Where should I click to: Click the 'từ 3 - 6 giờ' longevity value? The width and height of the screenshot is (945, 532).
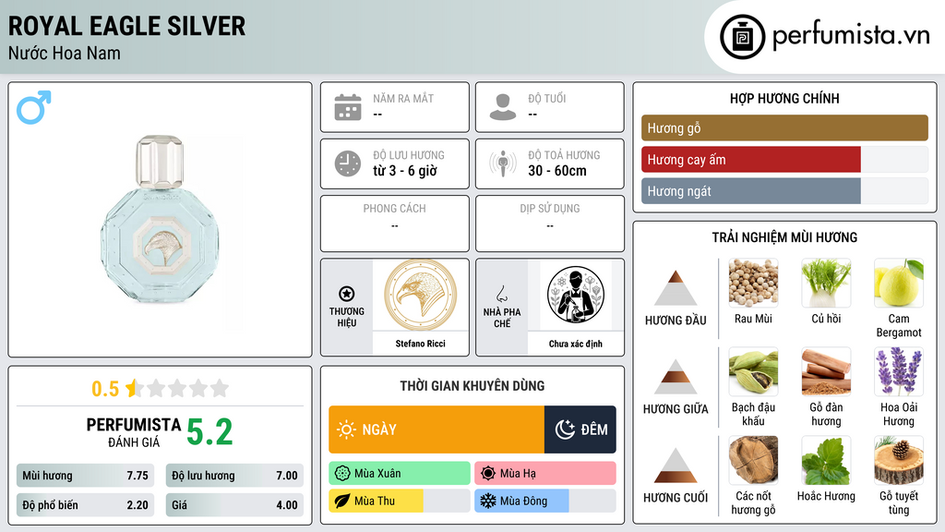404,171
